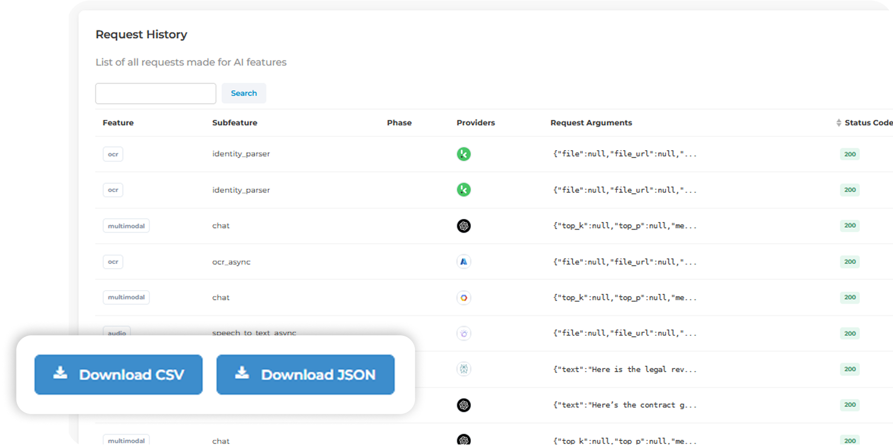Click provider icon in ocr_async row
The height and width of the screenshot is (447, 893).
coord(464,261)
